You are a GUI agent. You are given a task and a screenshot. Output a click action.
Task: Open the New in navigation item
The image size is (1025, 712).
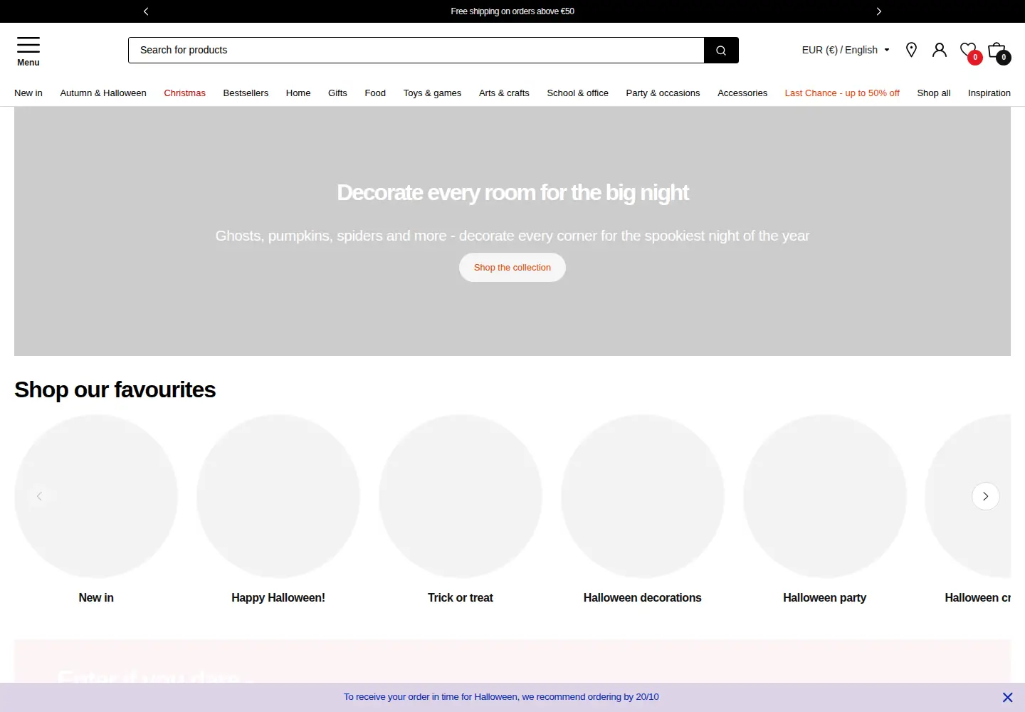[x=28, y=93]
